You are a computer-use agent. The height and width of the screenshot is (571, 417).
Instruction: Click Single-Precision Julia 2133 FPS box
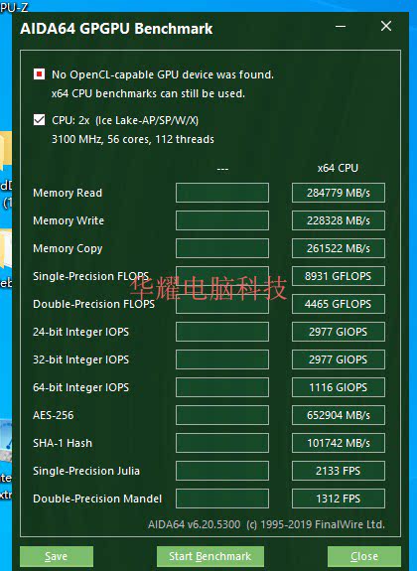click(x=339, y=471)
